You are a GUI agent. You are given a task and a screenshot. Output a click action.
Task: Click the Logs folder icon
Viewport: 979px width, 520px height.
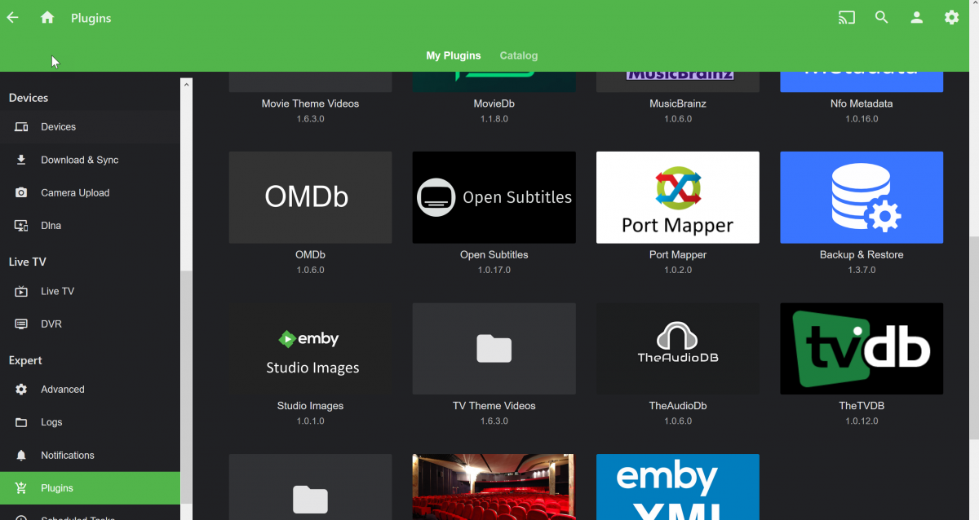(22, 422)
